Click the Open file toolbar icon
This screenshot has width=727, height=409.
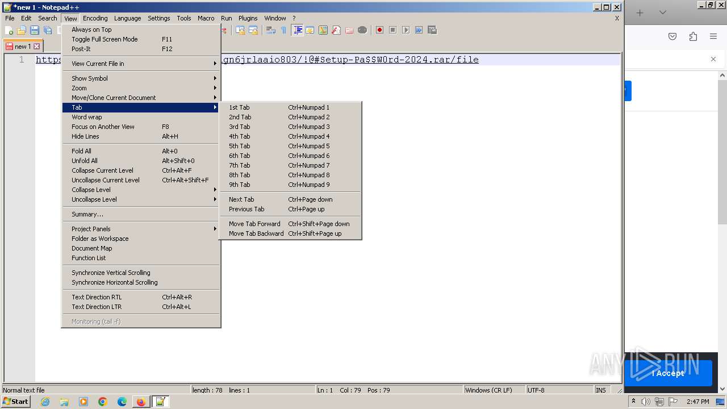tap(22, 30)
